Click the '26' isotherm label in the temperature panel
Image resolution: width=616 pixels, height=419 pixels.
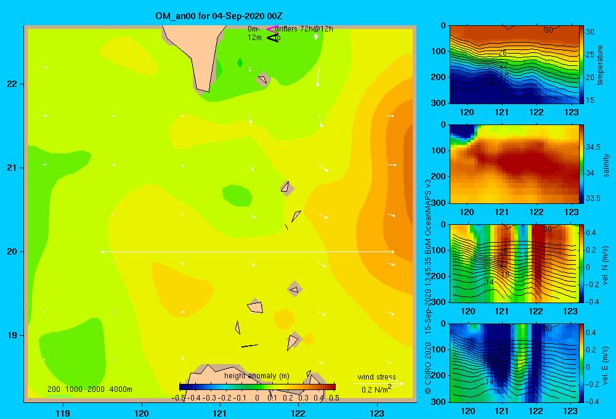pyautogui.click(x=503, y=52)
